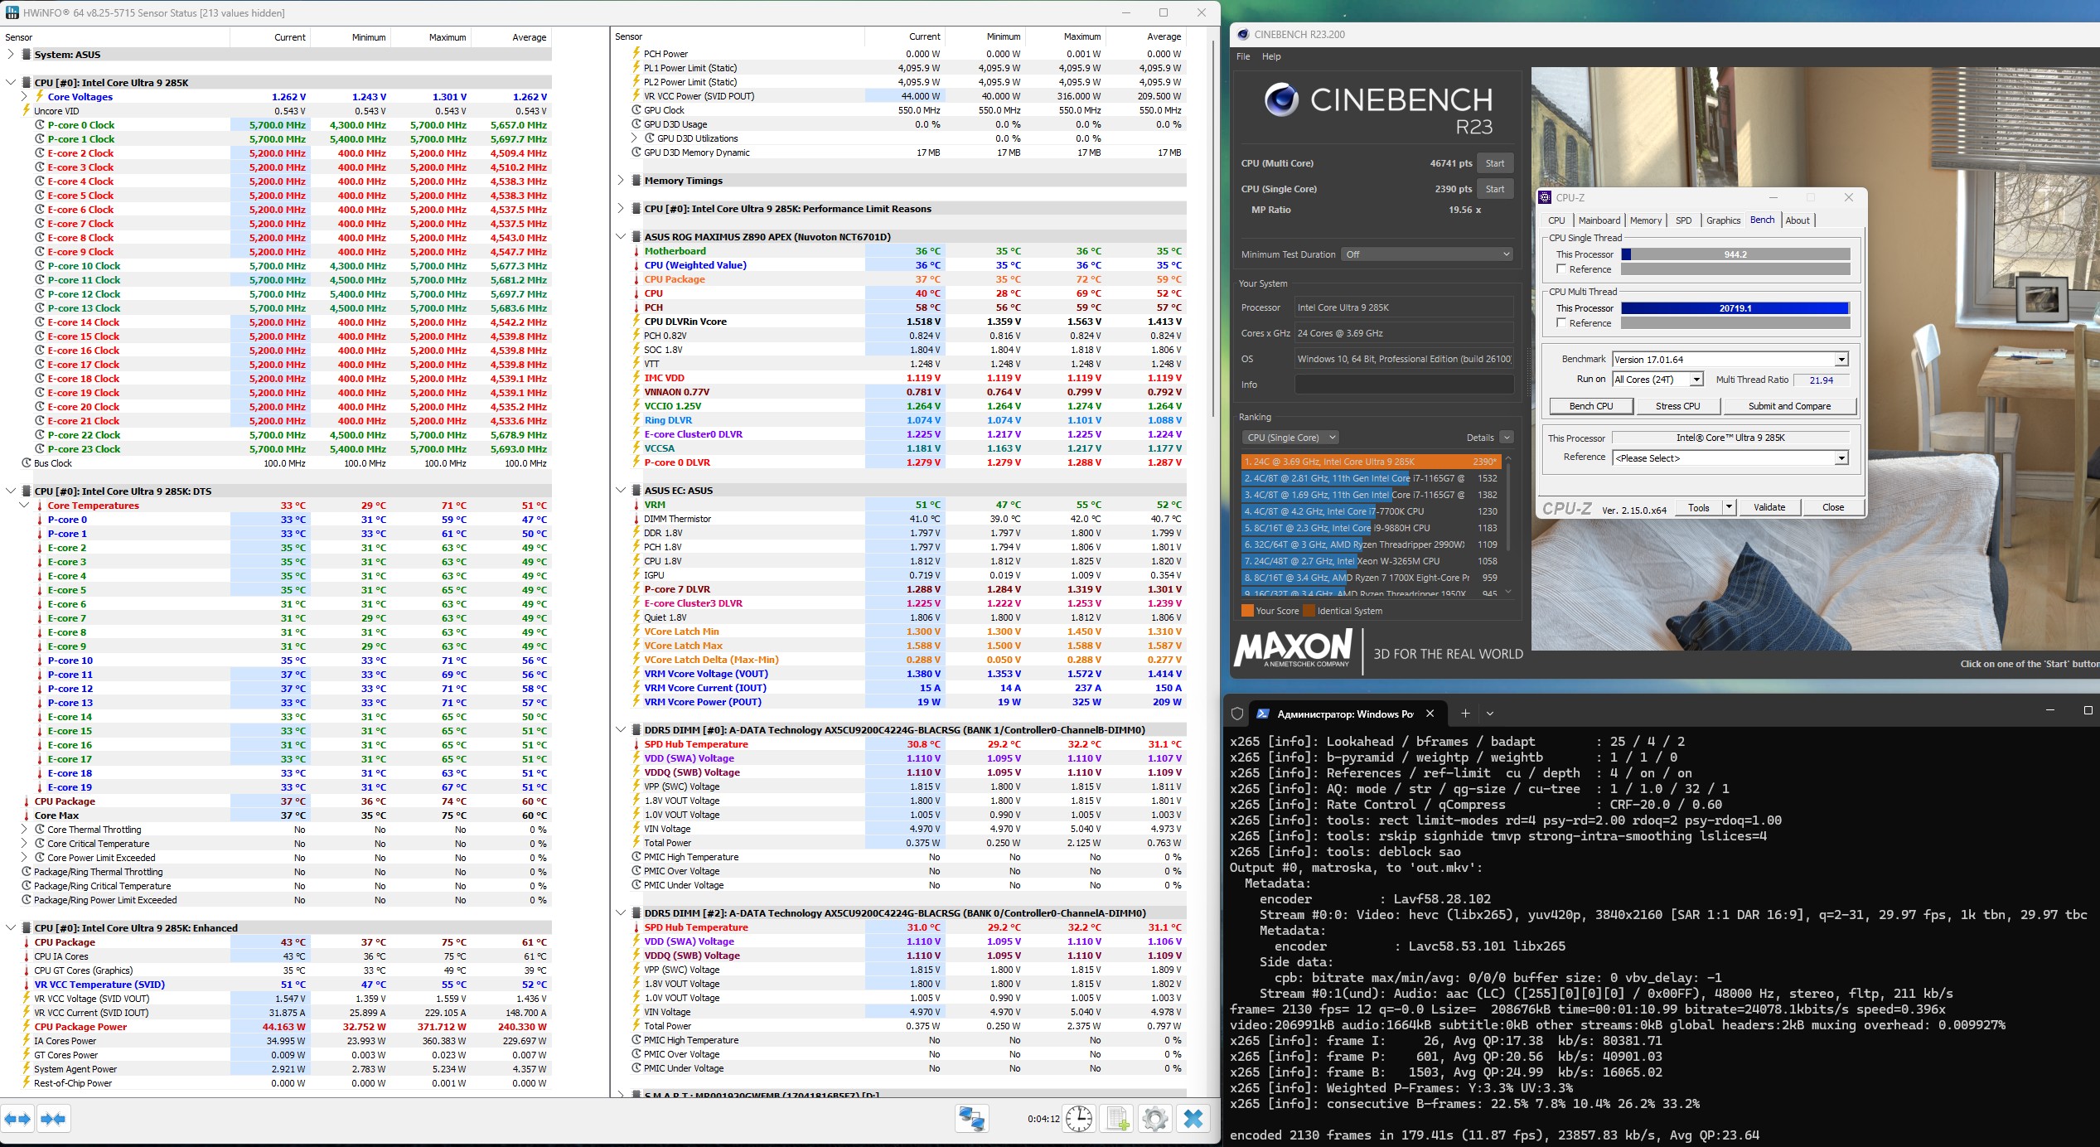Open new PowerShell tab with plus icon
2100x1147 pixels.
tap(1465, 714)
